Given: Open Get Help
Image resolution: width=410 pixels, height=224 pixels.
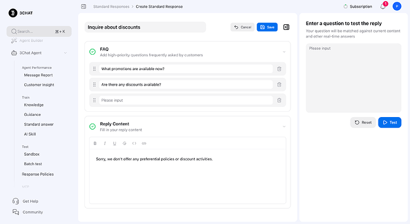Looking at the screenshot, I should [30, 201].
